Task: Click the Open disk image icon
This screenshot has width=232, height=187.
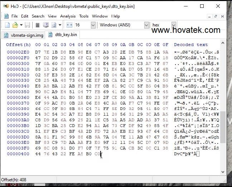Action: [x=54, y=25]
